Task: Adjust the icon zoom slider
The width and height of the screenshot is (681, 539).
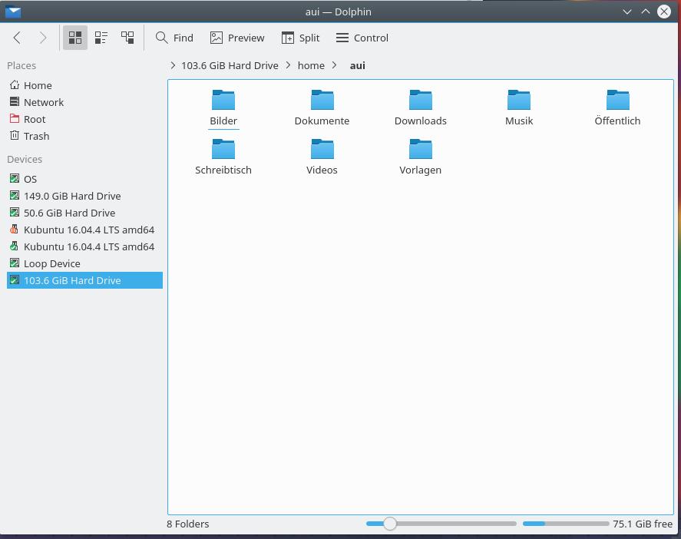Action: click(x=390, y=524)
